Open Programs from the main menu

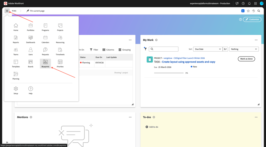45,27
